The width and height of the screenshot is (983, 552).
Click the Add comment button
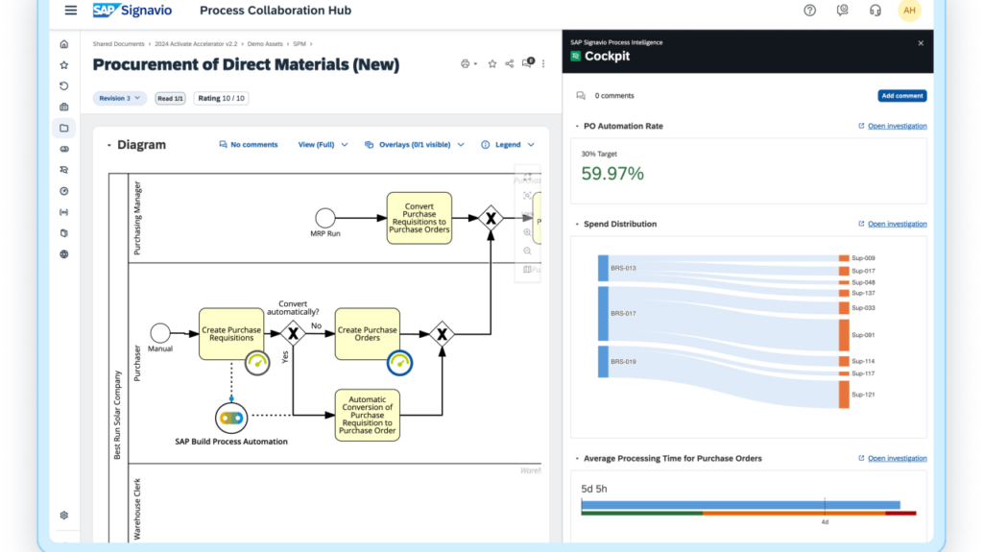902,96
